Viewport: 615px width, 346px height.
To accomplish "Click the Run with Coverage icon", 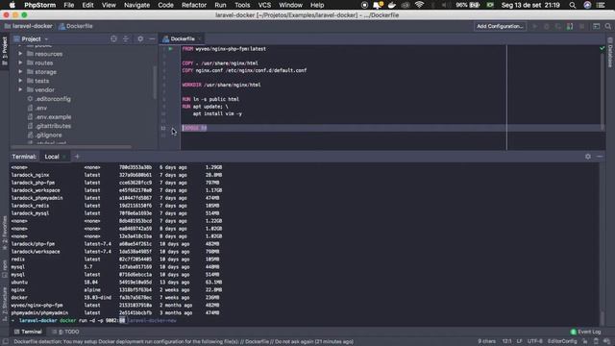I will click(x=558, y=26).
